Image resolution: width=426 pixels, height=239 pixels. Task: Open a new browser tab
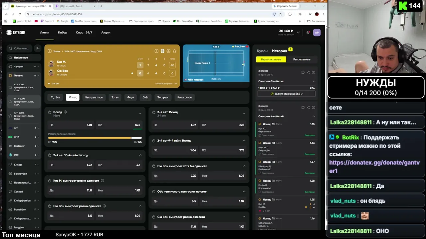tap(101, 6)
